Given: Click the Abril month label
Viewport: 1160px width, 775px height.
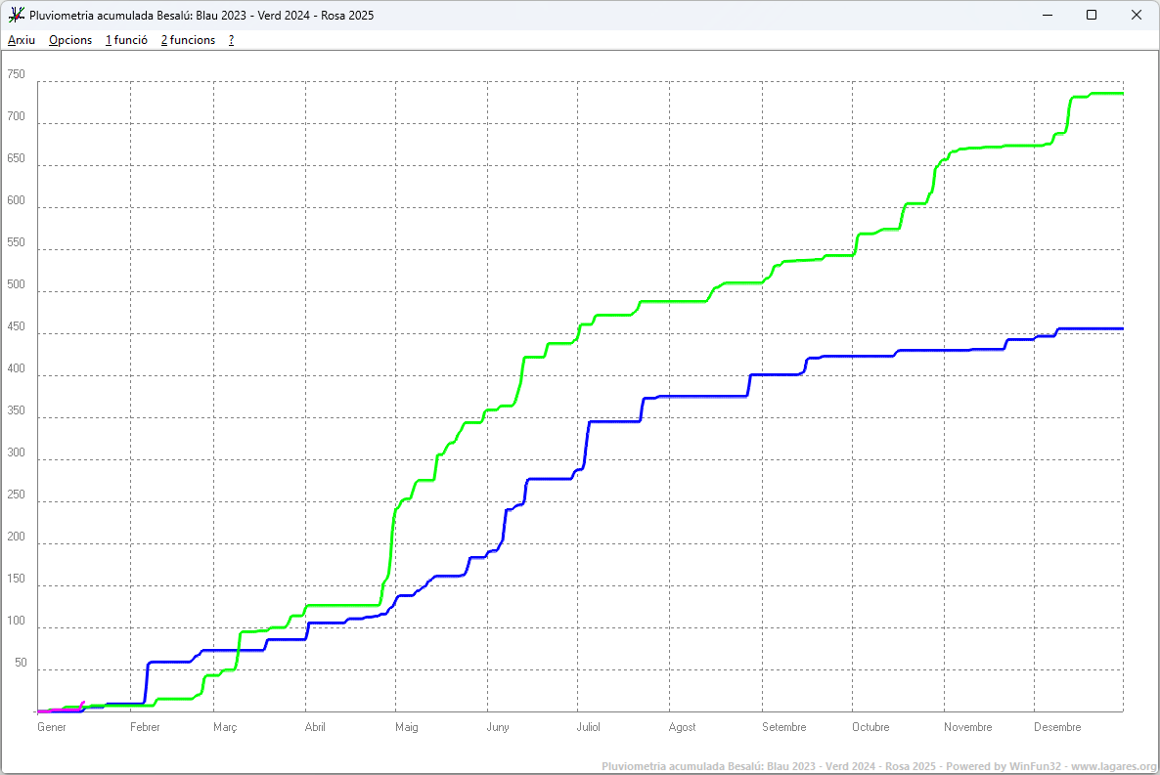Looking at the screenshot, I should (315, 727).
